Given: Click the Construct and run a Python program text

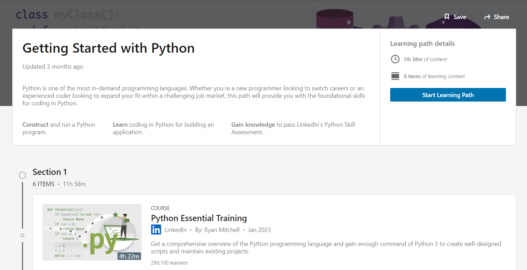Looking at the screenshot, I should pyautogui.click(x=59, y=128).
